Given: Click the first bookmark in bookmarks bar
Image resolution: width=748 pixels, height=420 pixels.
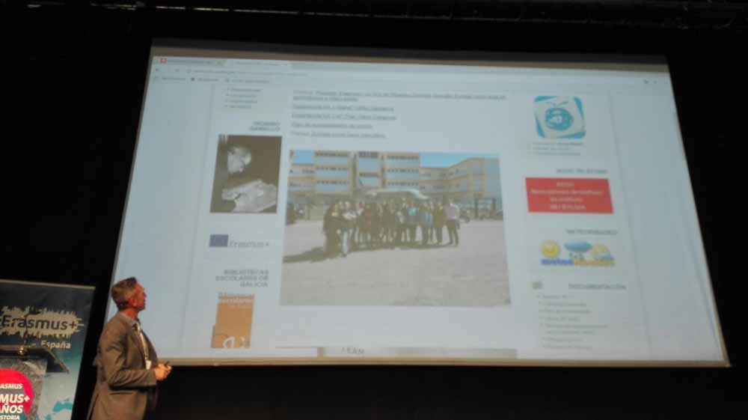Looking at the screenshot, I should (172, 79).
